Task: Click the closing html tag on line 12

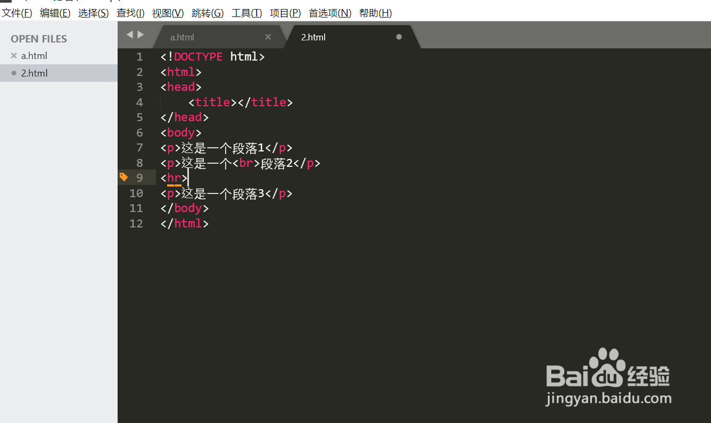Action: (x=185, y=224)
